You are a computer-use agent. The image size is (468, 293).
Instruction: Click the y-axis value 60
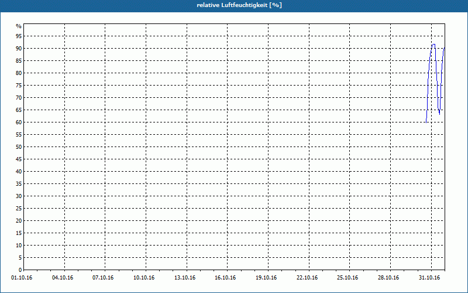coord(19,122)
